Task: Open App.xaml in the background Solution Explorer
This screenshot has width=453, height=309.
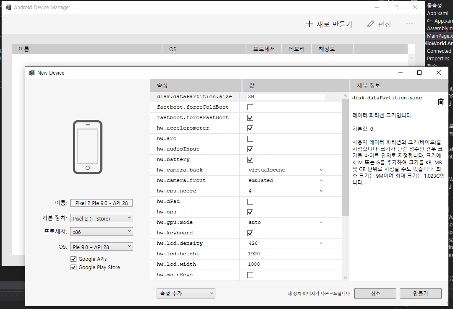Action: [x=437, y=13]
